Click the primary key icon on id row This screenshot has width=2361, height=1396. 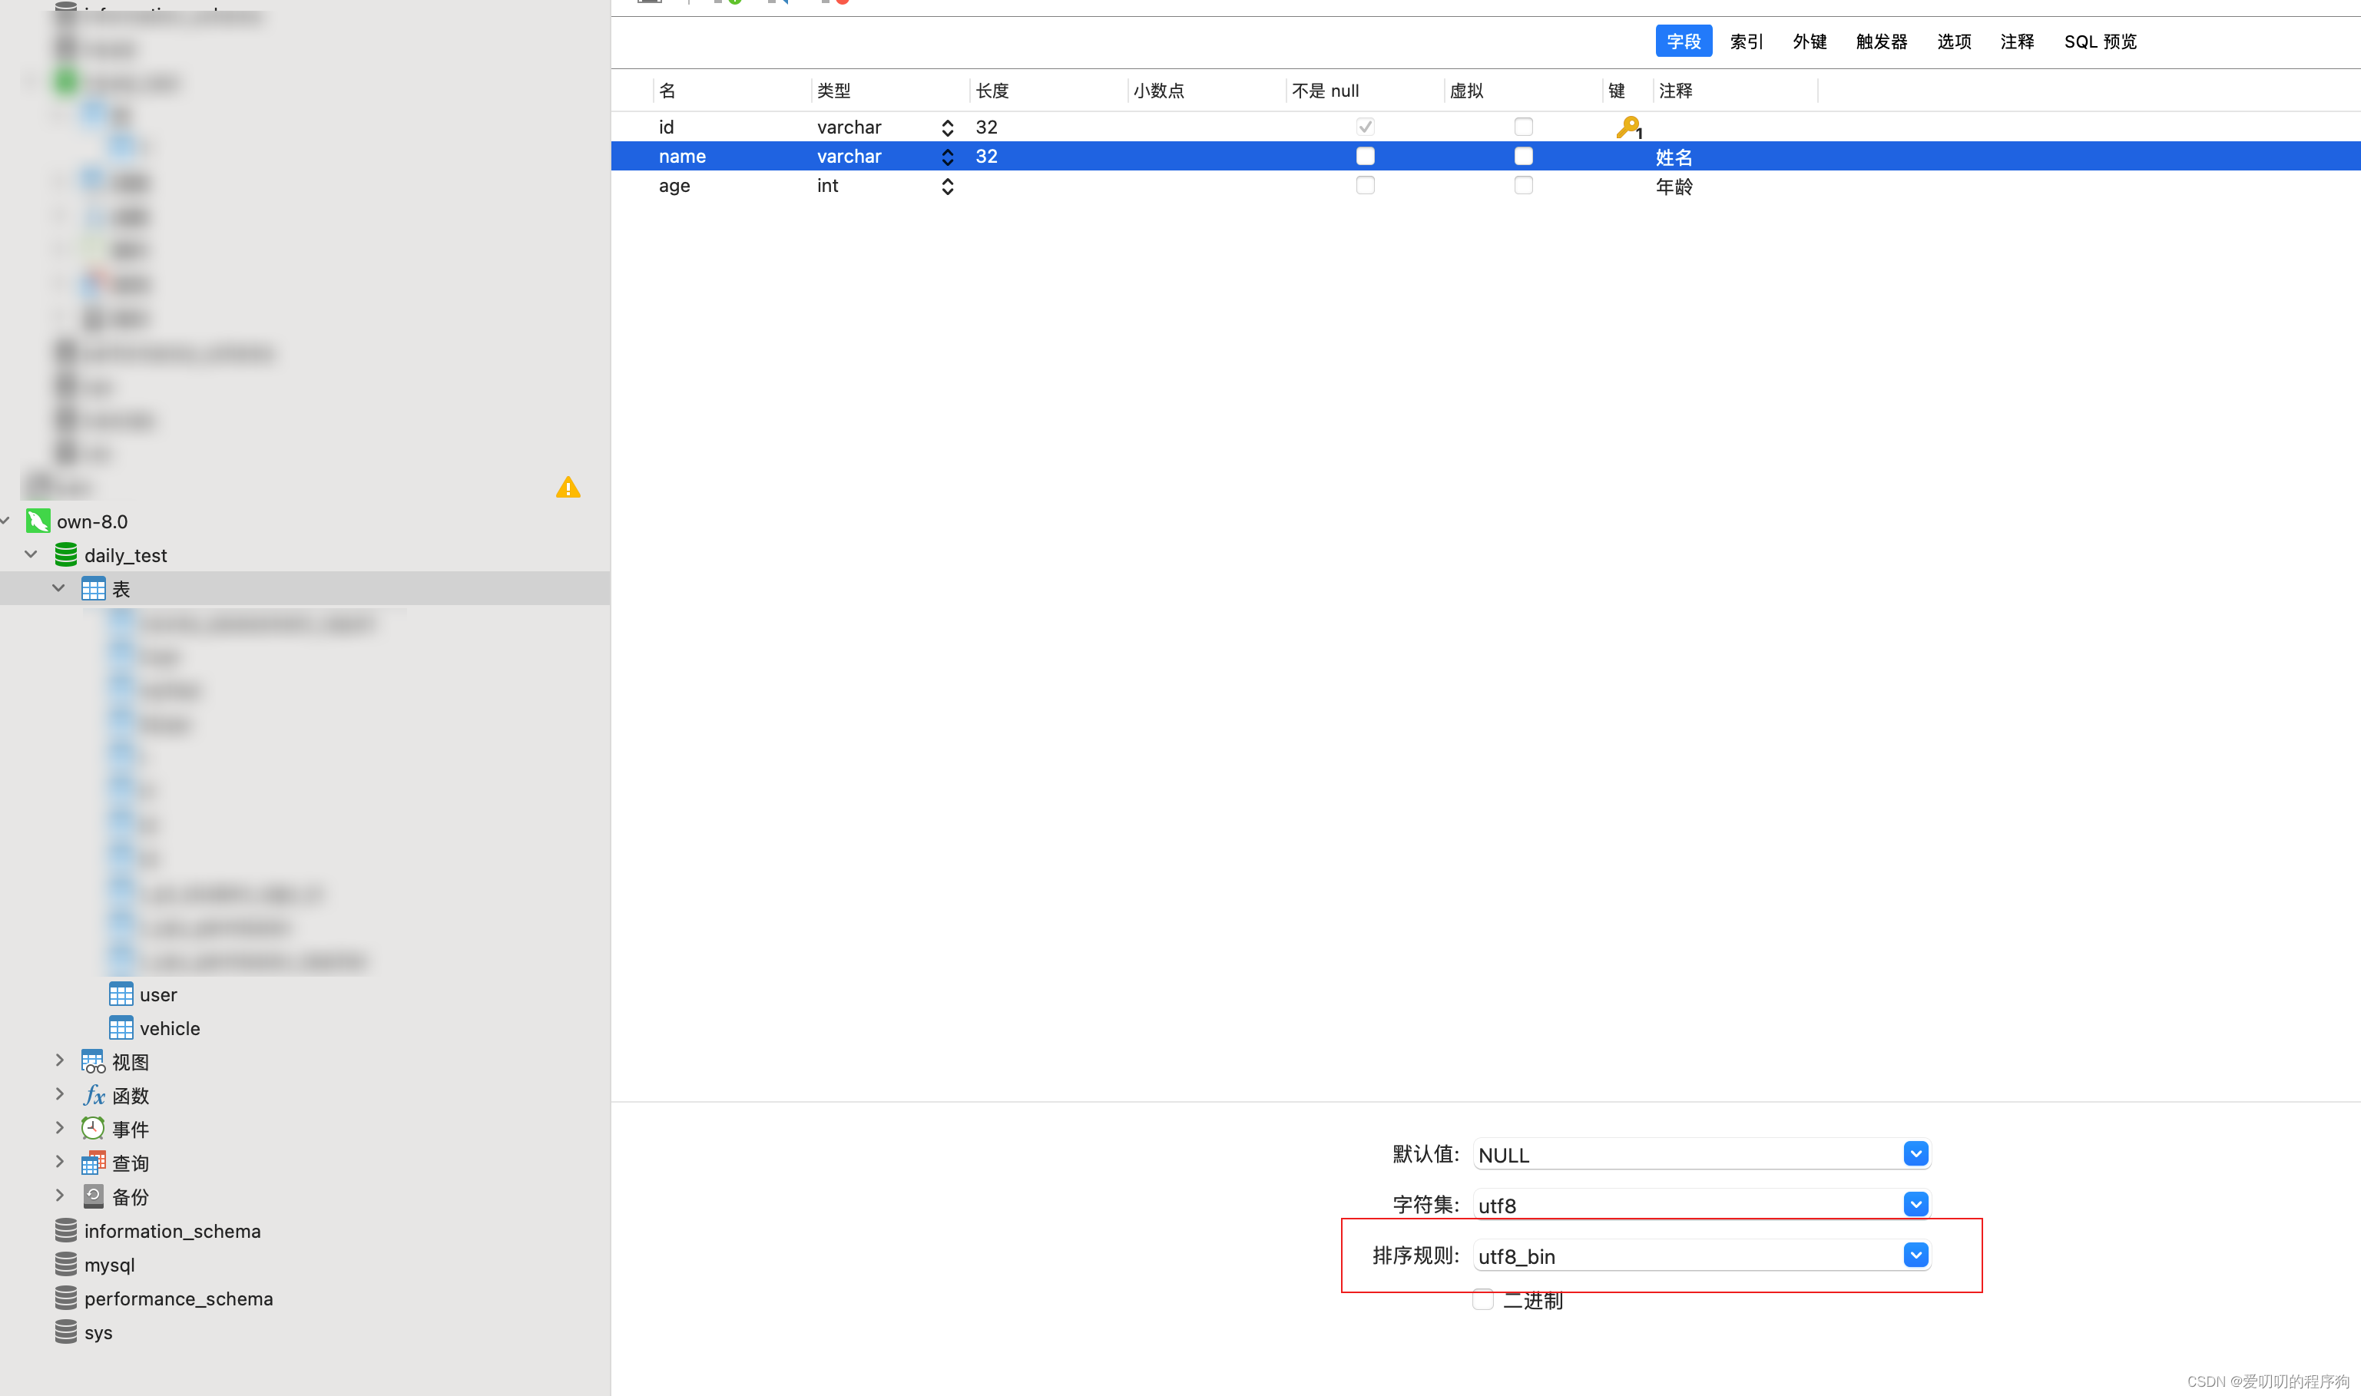(x=1627, y=126)
